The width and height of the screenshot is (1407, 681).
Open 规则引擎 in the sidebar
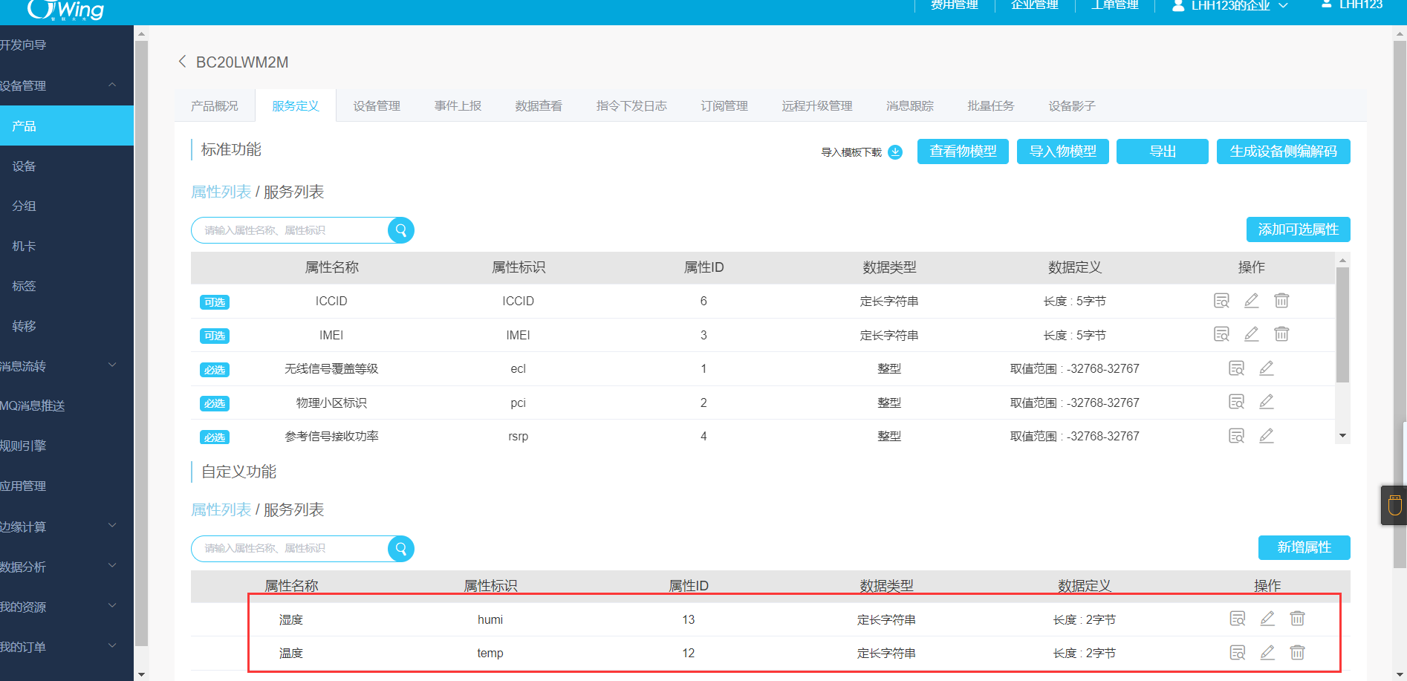23,446
